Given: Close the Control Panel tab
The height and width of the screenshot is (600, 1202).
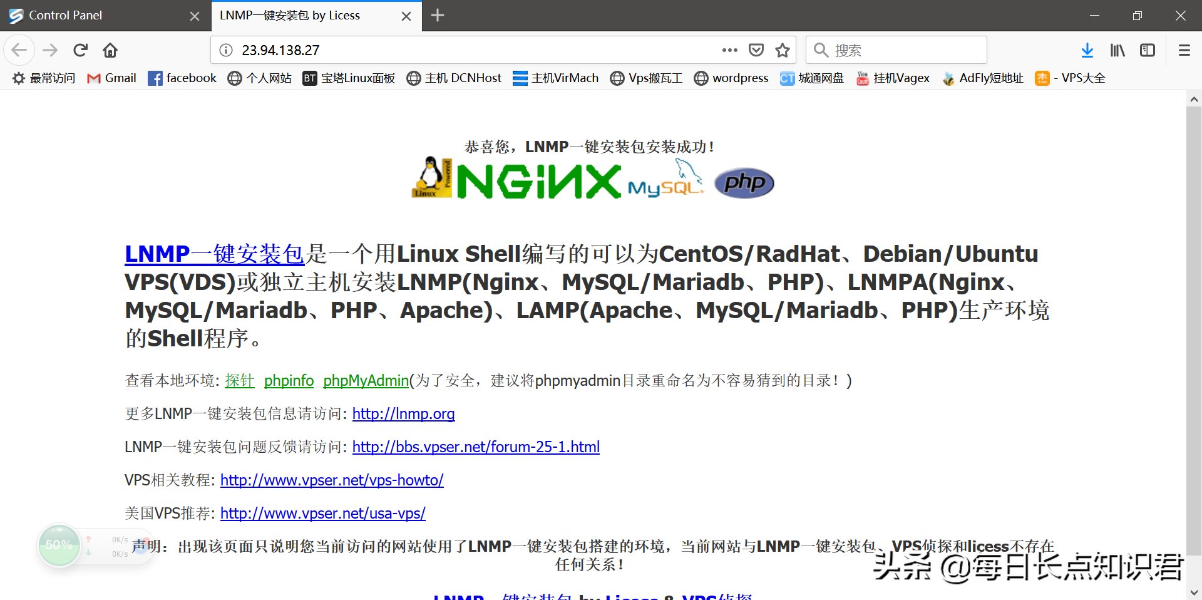Looking at the screenshot, I should point(195,16).
